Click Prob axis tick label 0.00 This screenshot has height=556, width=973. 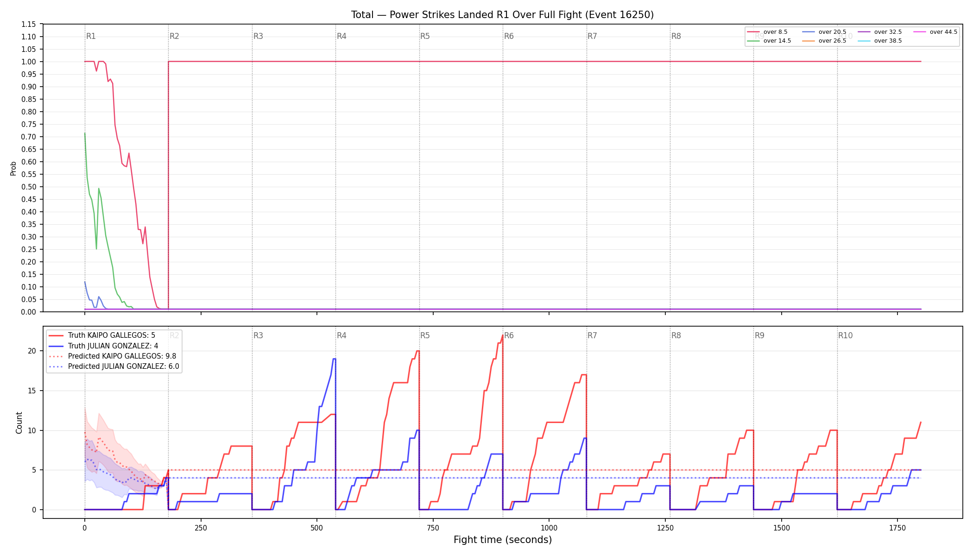click(29, 312)
